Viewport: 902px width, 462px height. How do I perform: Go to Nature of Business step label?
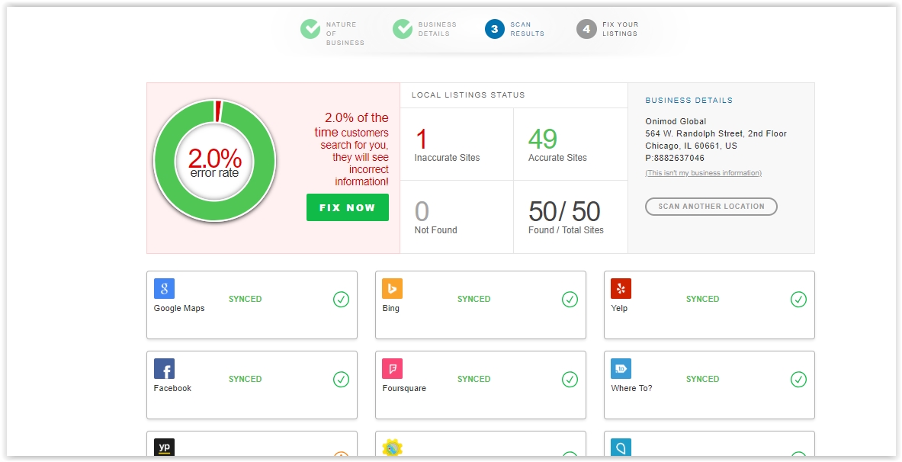pyautogui.click(x=345, y=34)
